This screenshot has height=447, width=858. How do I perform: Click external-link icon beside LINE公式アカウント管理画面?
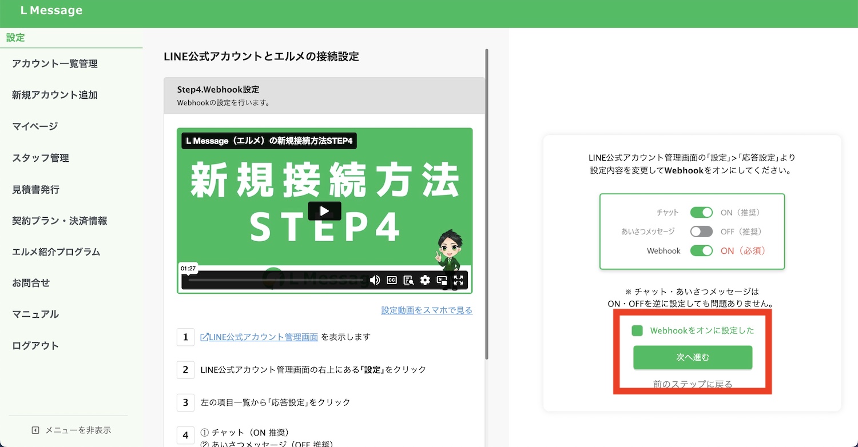204,337
